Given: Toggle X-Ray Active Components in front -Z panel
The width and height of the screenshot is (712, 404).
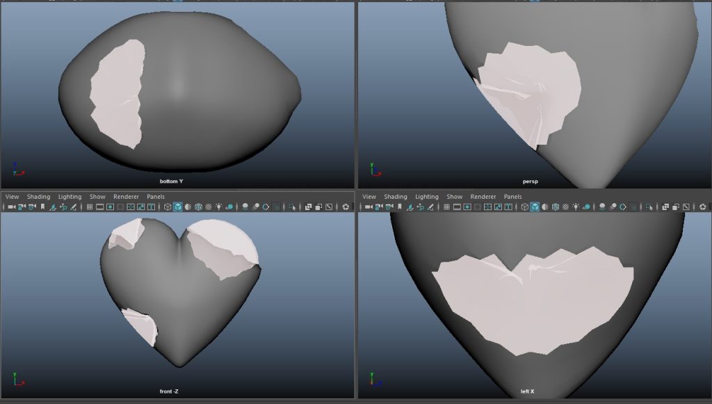Looking at the screenshot, I should (x=318, y=207).
